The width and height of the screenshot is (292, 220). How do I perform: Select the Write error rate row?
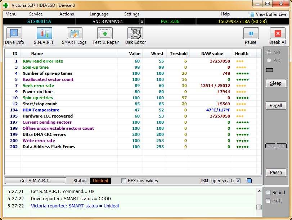pos(133,141)
